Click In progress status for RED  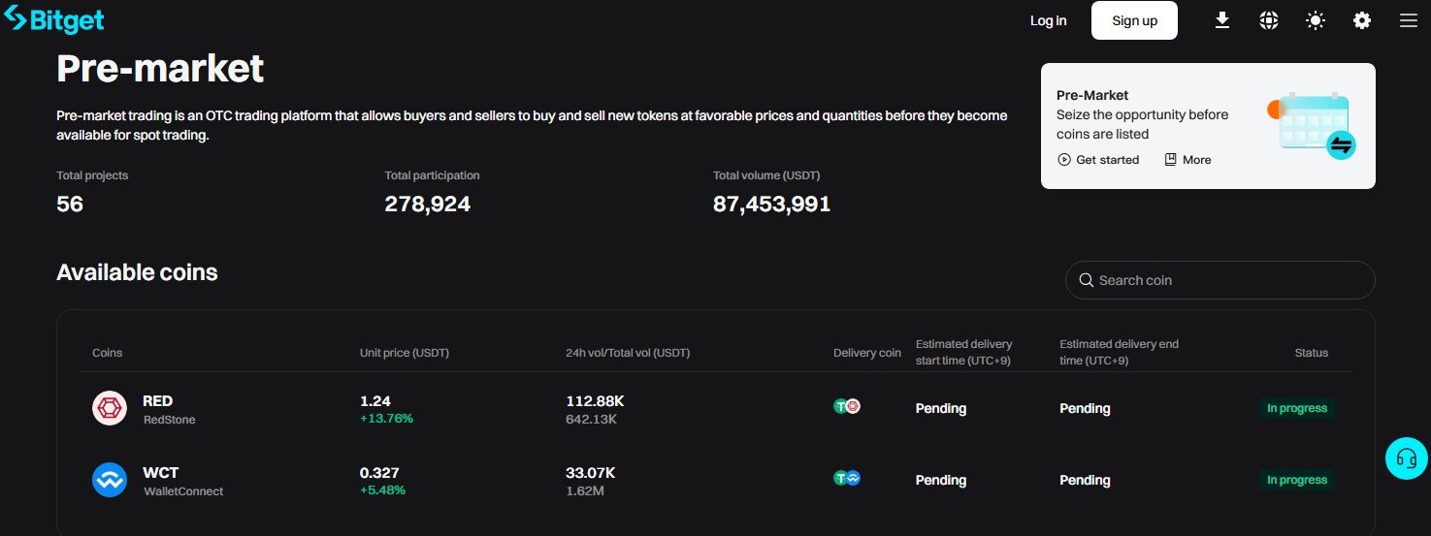pos(1296,408)
